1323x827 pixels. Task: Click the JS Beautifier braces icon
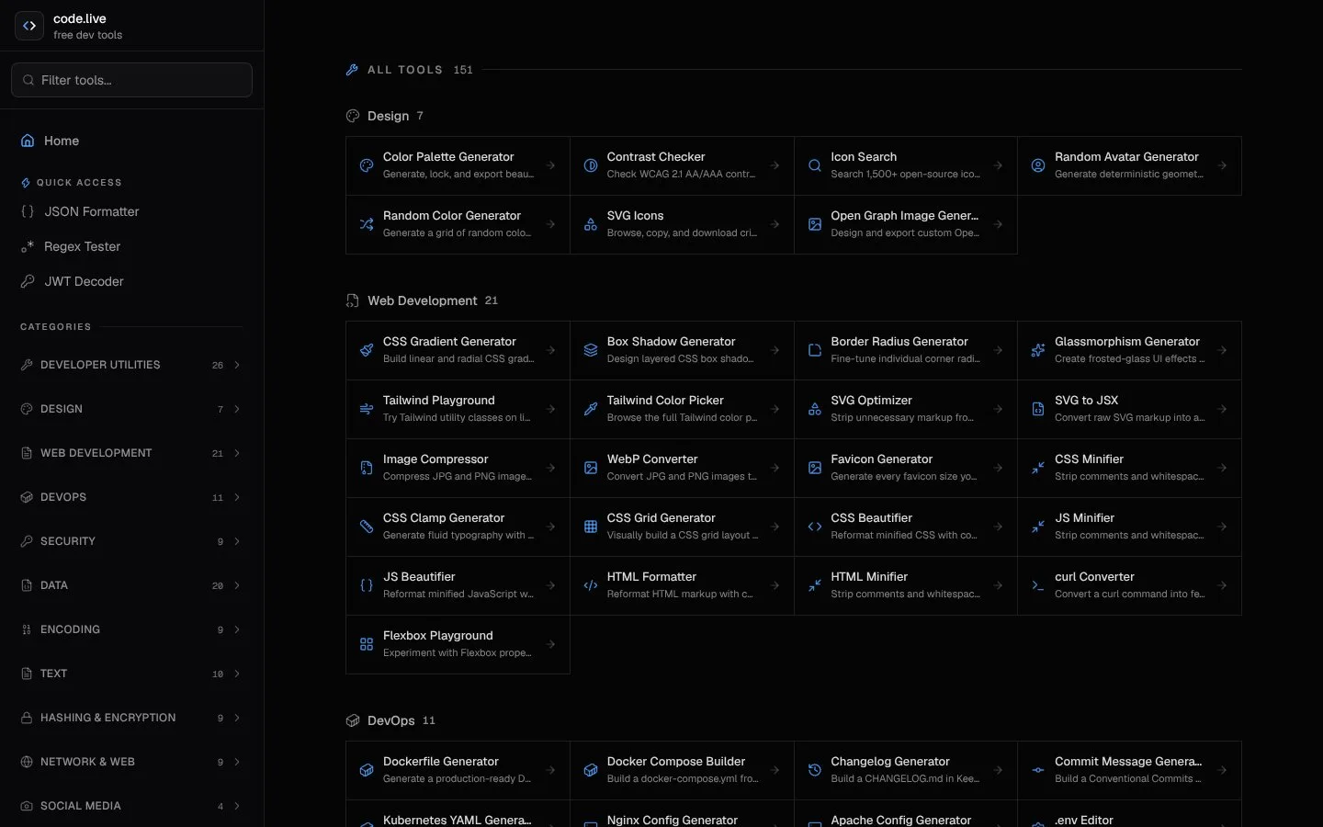[x=367, y=586]
